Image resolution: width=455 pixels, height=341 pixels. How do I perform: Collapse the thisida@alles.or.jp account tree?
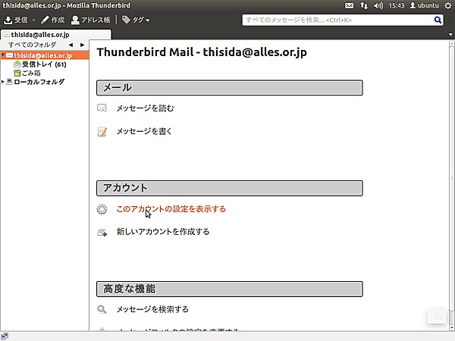pyautogui.click(x=2, y=55)
